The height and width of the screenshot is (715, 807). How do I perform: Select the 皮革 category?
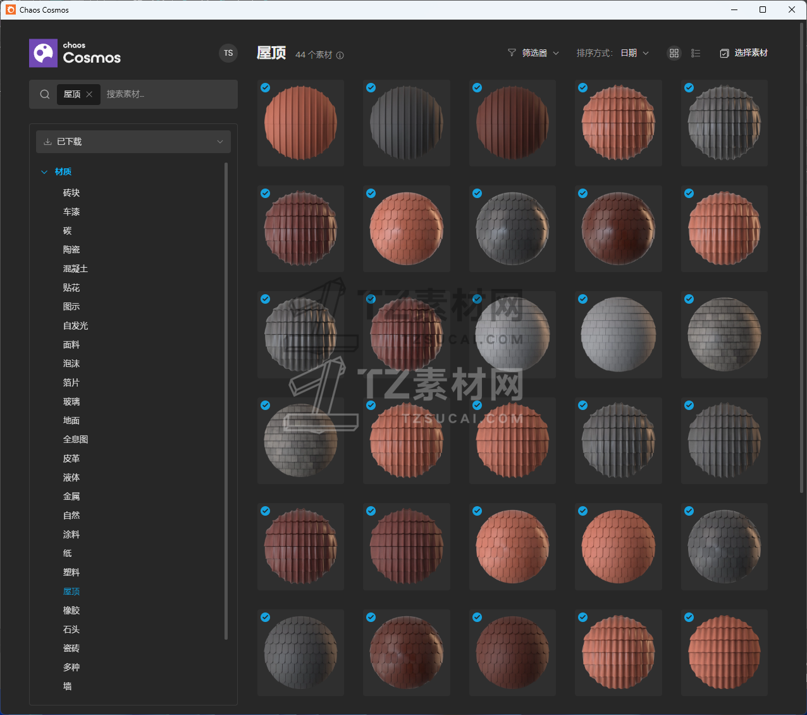point(71,459)
